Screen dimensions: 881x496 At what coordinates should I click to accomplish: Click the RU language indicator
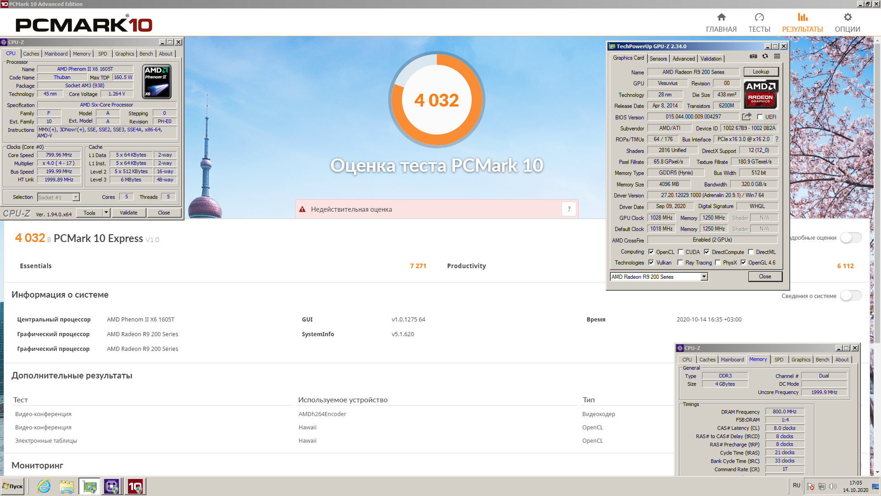(x=797, y=485)
